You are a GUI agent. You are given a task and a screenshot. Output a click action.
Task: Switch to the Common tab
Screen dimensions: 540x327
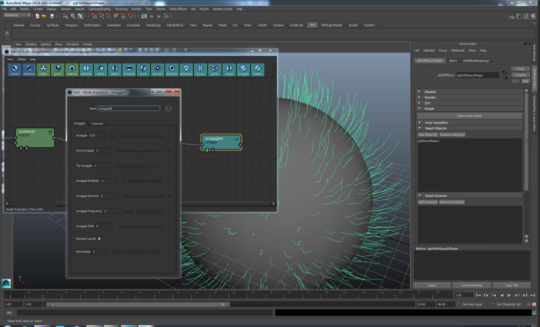[97, 123]
